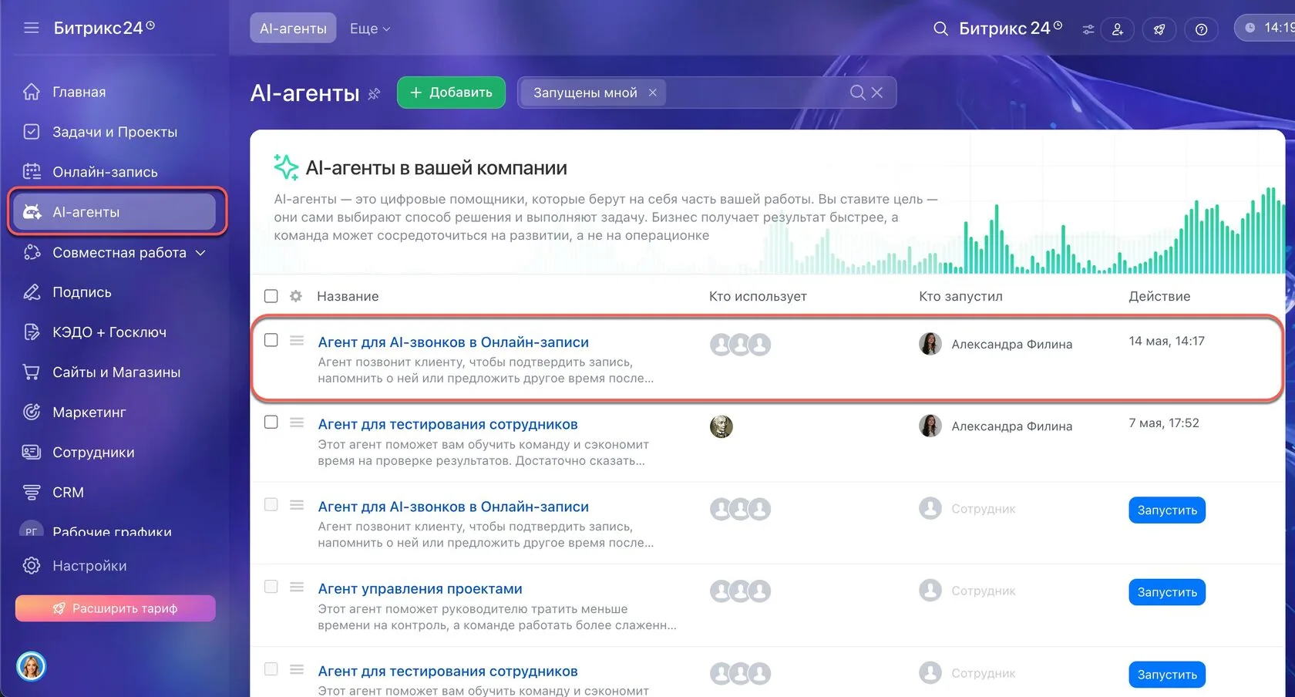Open the hamburger menu next to Битрикс24
1295x697 pixels.
pos(31,28)
